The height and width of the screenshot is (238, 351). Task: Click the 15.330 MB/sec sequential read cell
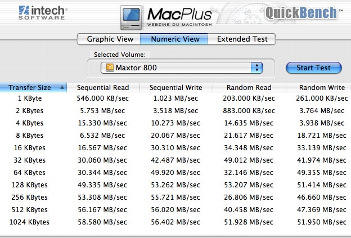click(102, 123)
